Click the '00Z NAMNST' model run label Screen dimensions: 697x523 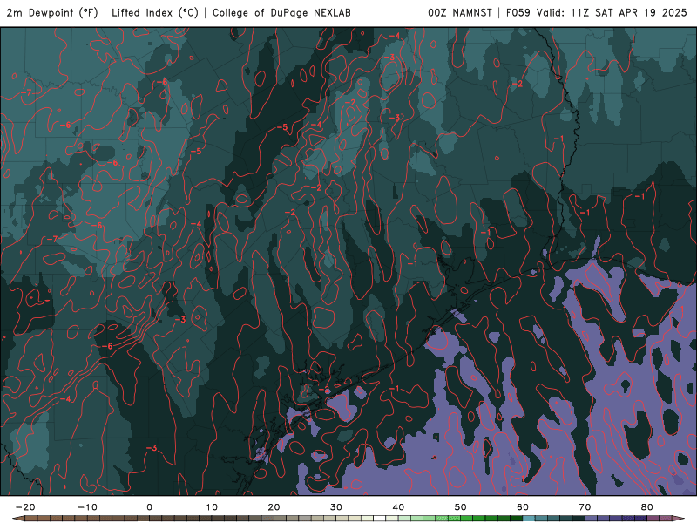pyautogui.click(x=460, y=12)
